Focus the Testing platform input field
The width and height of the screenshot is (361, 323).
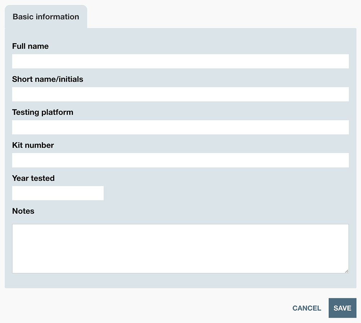[180, 127]
